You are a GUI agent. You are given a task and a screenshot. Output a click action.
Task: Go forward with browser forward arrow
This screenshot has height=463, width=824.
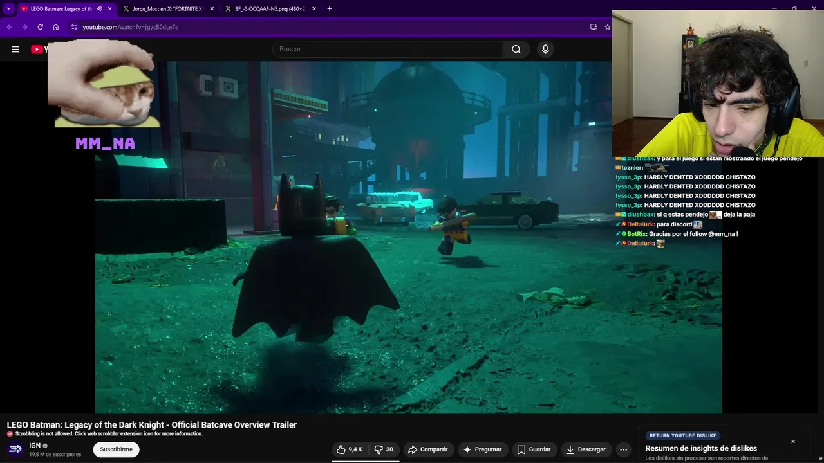pos(24,27)
